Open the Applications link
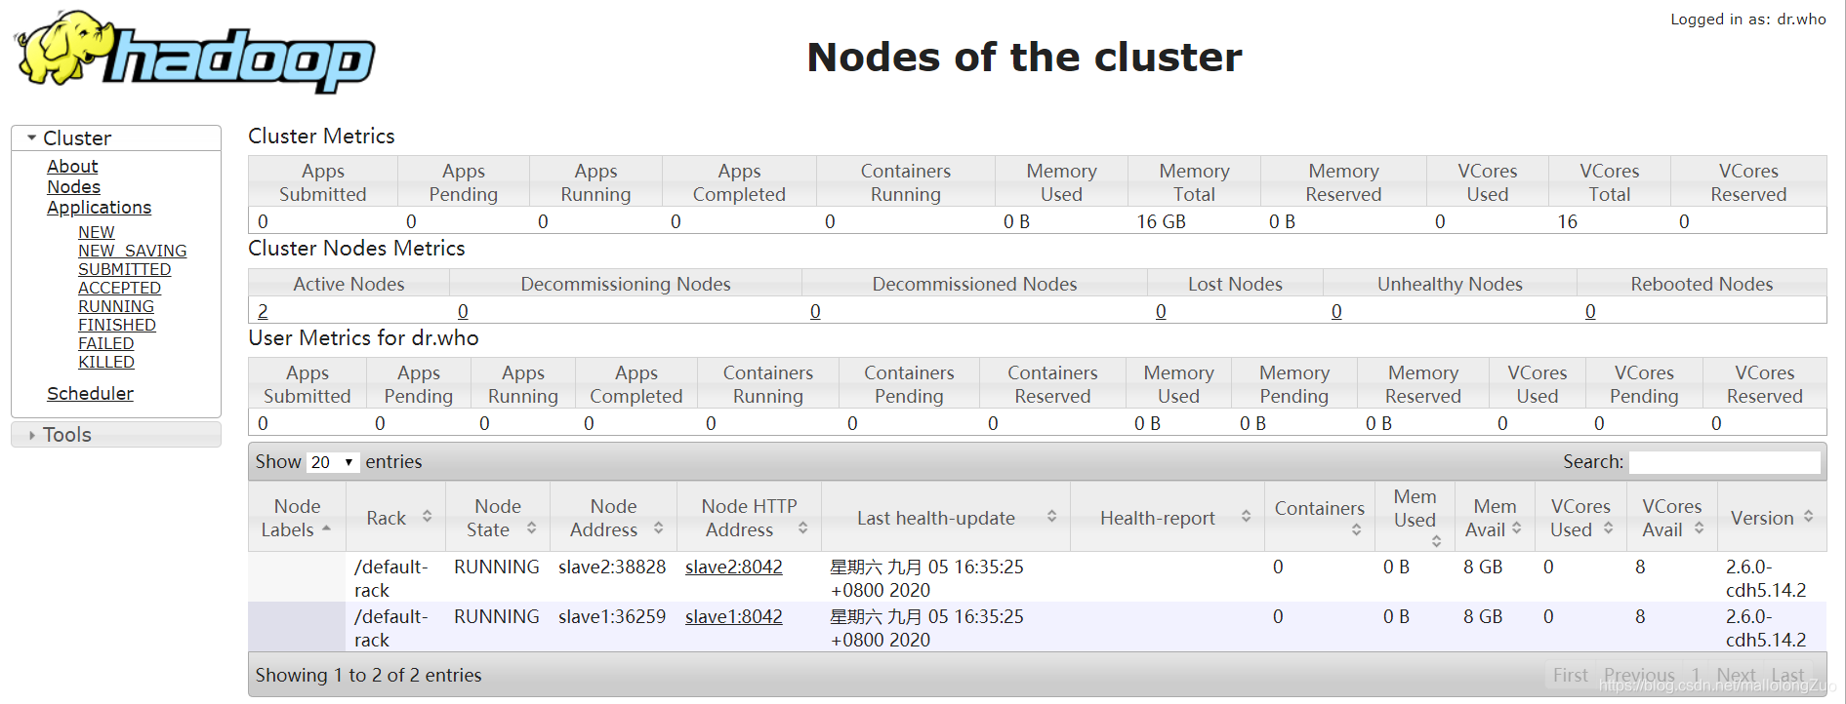This screenshot has width=1846, height=704. [99, 208]
